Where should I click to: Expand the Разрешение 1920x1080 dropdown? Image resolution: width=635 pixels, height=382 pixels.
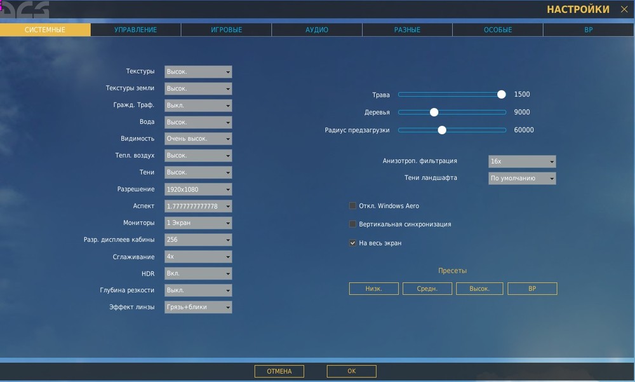tap(198, 189)
